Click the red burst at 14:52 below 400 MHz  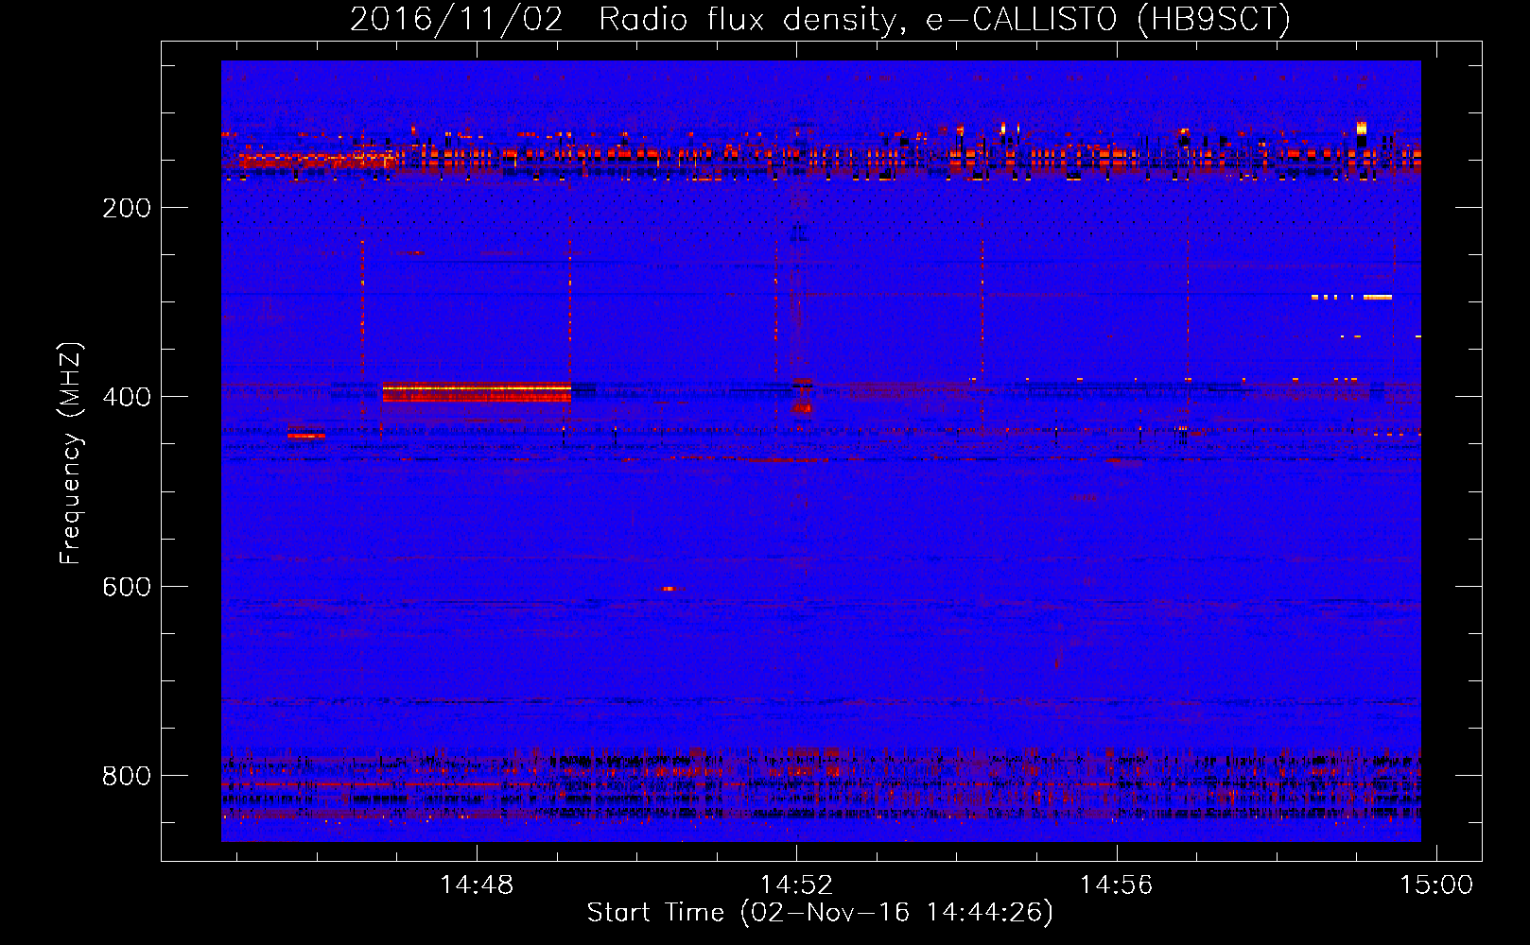[803, 406]
